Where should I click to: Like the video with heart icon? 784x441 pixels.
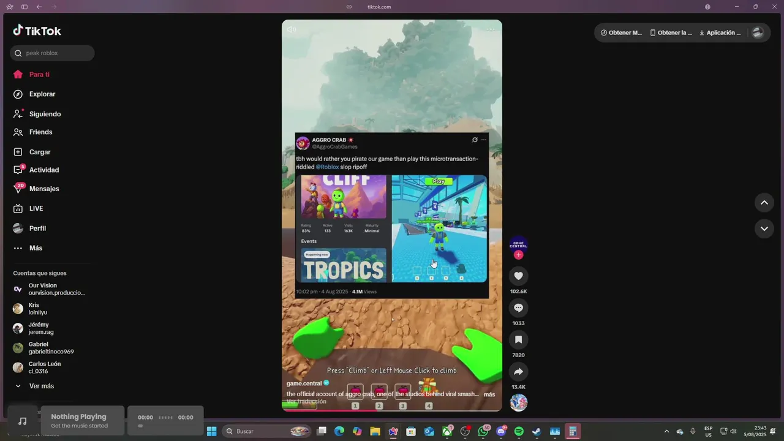tap(518, 276)
